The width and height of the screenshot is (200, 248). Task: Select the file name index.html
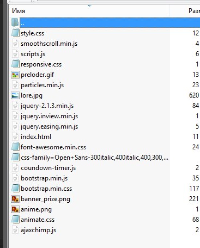pyautogui.click(x=36, y=137)
